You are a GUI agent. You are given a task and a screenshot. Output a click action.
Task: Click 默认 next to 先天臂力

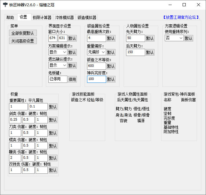[150, 38]
